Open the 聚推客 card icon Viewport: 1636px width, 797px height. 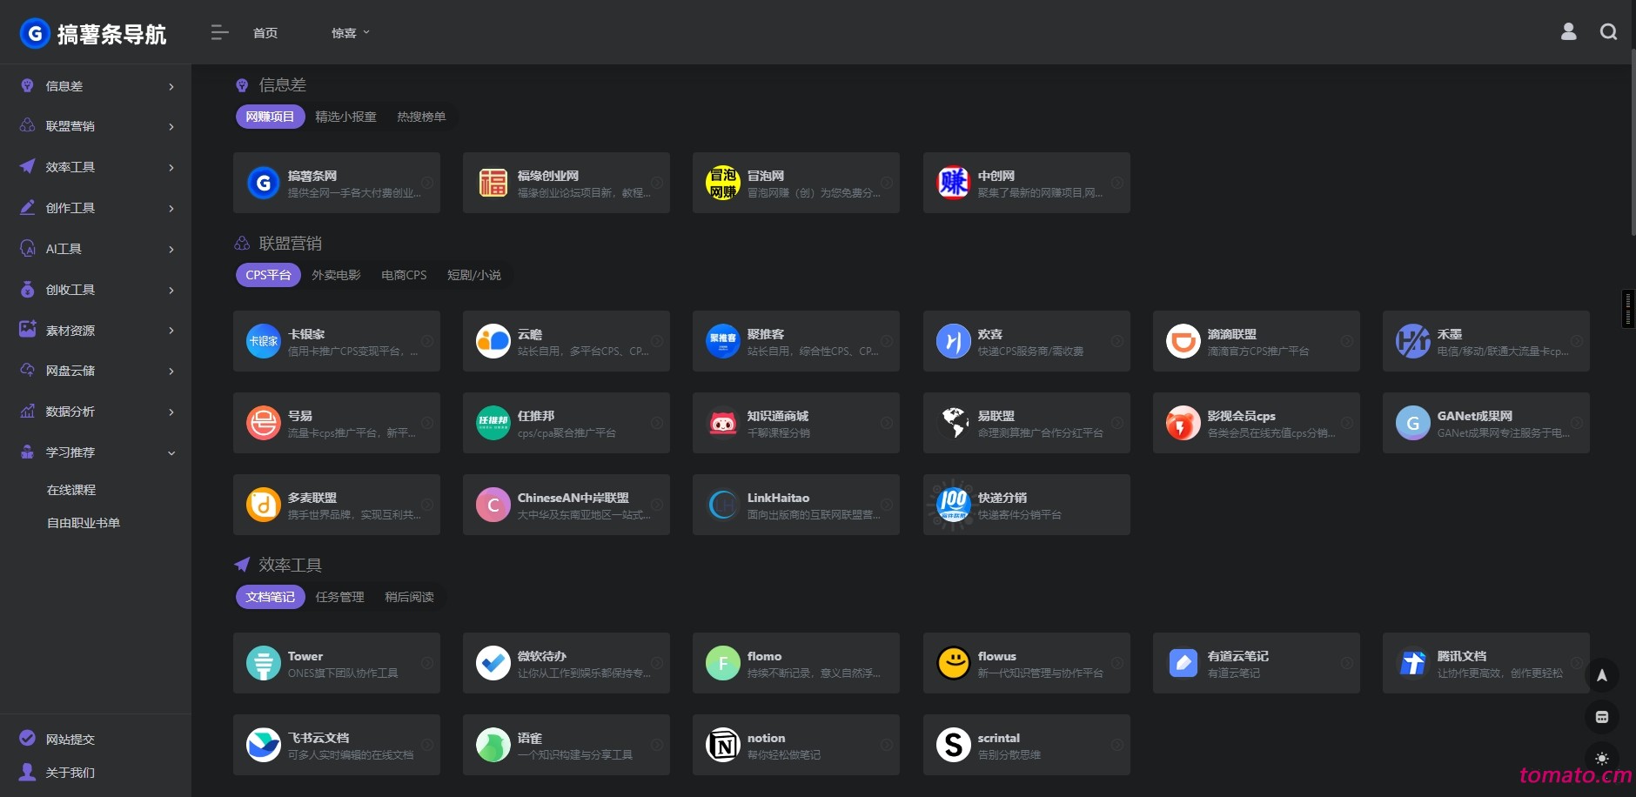[722, 341]
